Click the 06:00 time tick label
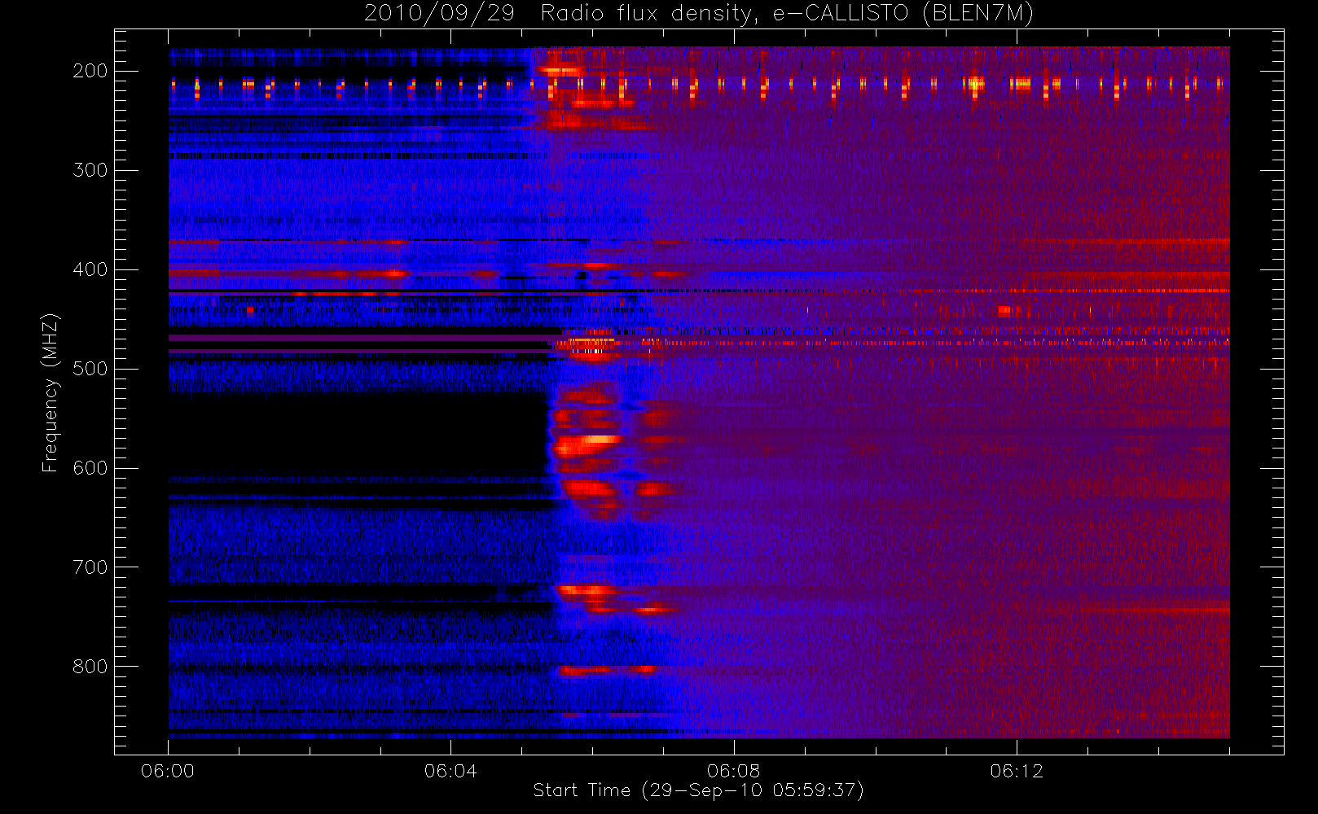The image size is (1318, 814). tap(168, 771)
